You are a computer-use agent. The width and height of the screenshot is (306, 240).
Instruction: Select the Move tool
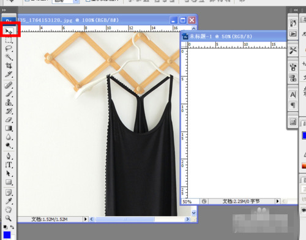[9, 31]
